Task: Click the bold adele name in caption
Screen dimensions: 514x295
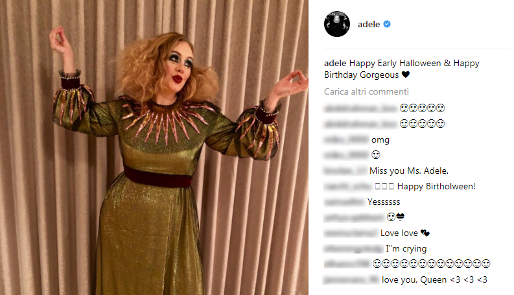Action: 335,63
